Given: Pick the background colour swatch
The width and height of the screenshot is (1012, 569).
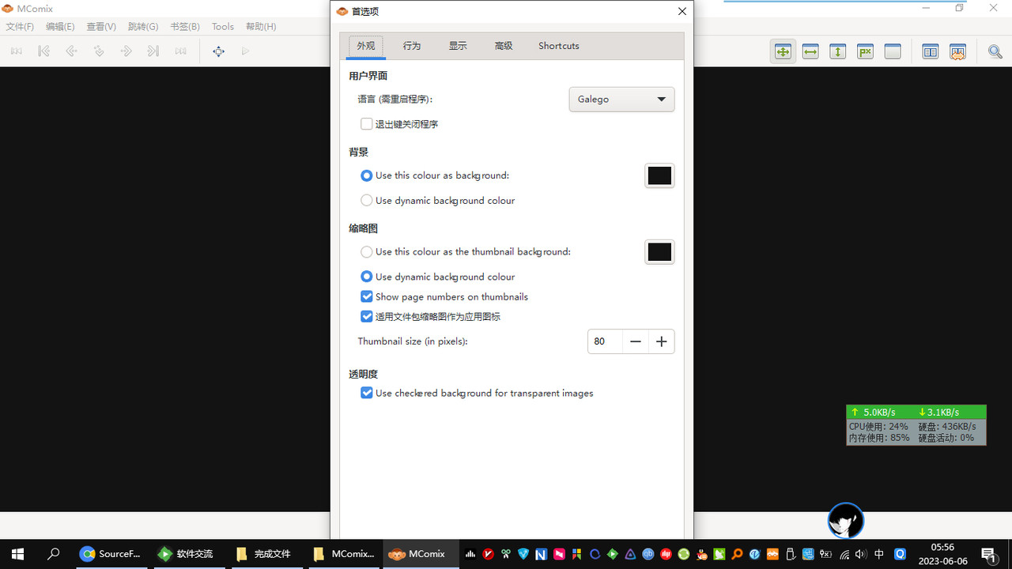Looking at the screenshot, I should (659, 175).
